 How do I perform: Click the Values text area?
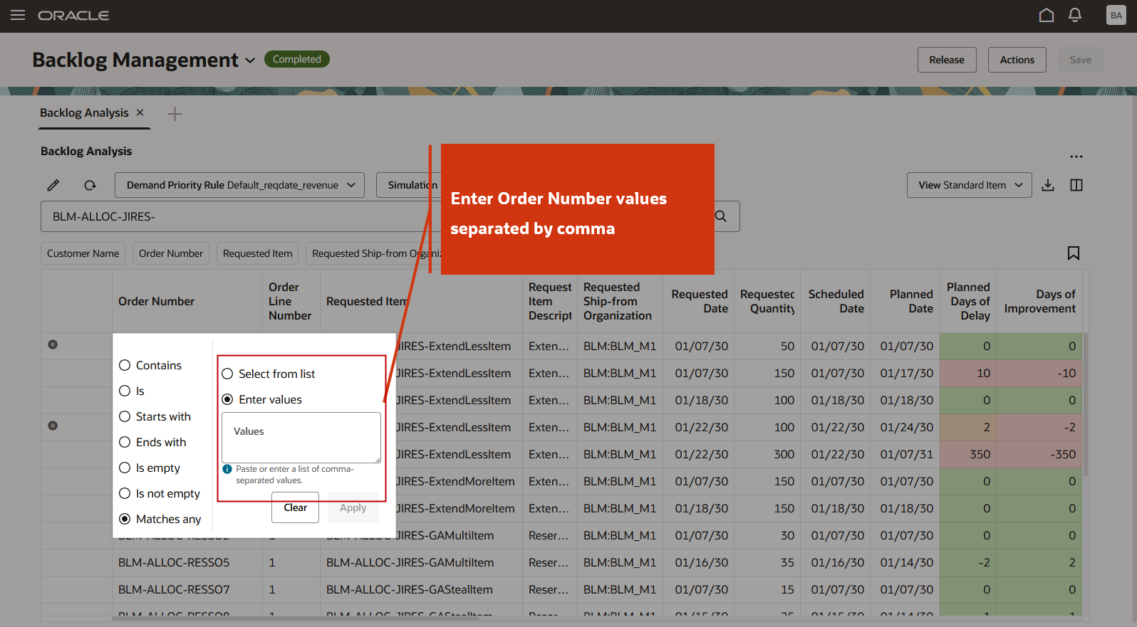pyautogui.click(x=301, y=438)
